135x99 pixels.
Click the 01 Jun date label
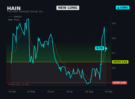click(51, 92)
